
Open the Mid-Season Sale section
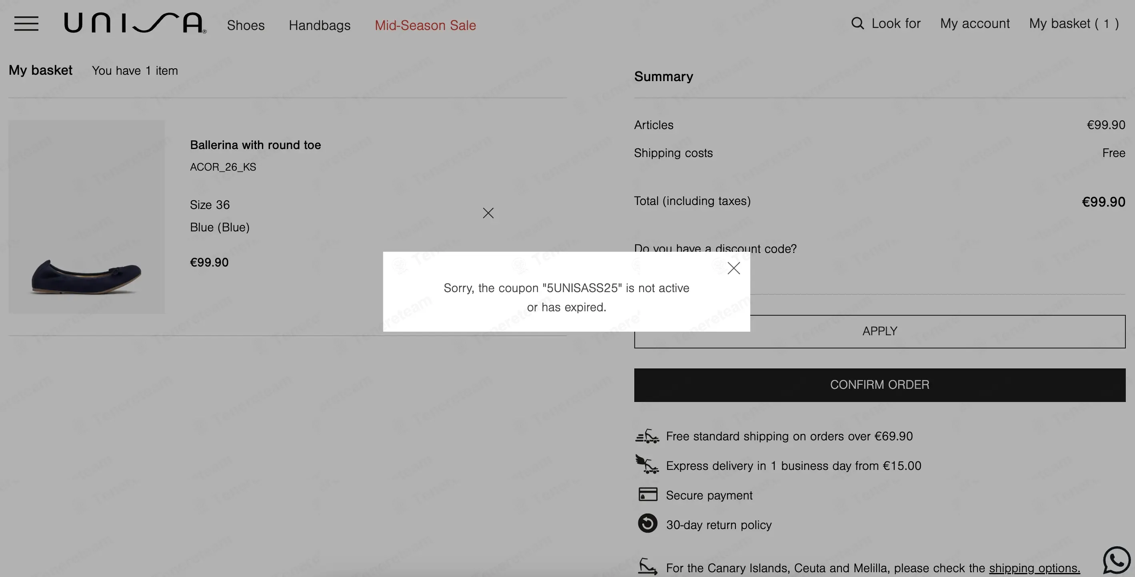click(425, 25)
